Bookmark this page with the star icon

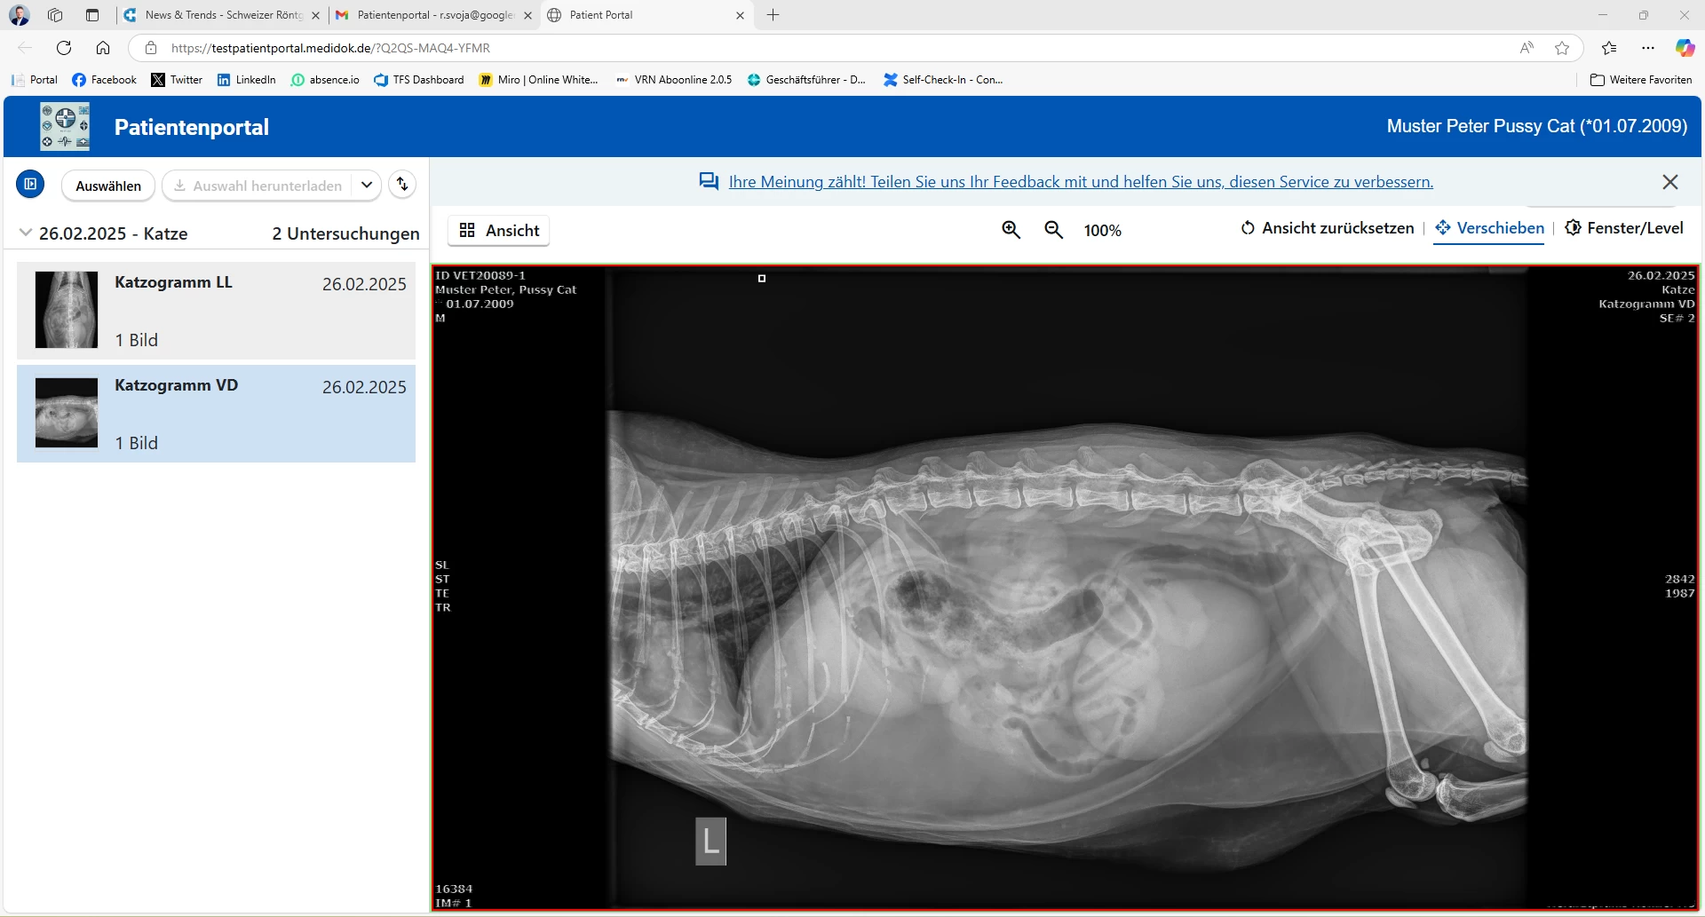pyautogui.click(x=1562, y=48)
